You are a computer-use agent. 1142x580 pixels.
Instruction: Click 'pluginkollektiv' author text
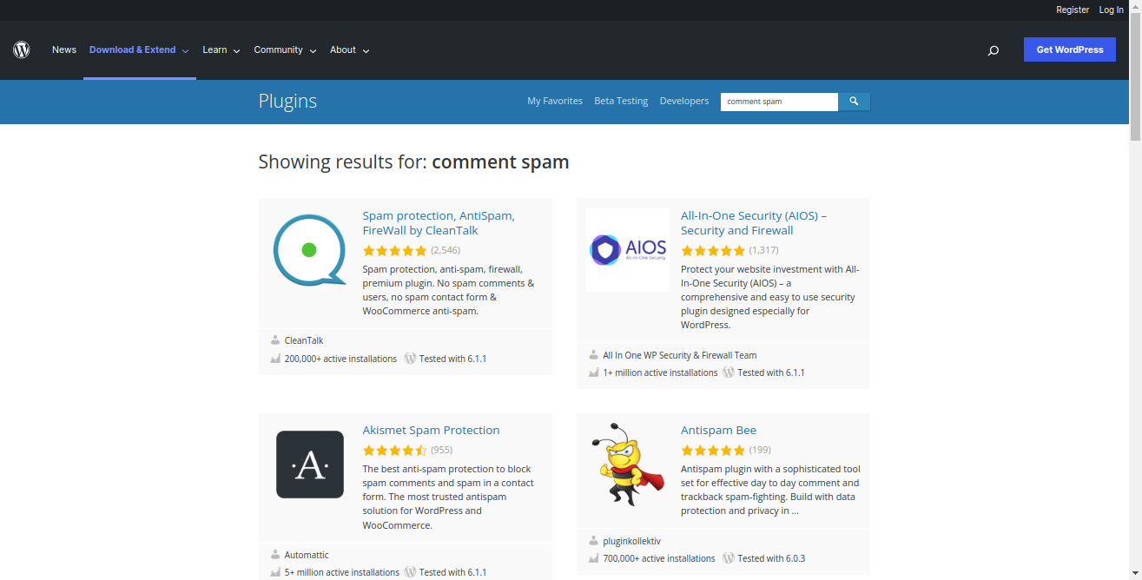click(631, 541)
